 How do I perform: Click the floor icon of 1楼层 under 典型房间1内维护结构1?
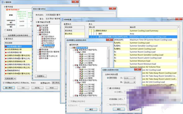(x=80, y=52)
